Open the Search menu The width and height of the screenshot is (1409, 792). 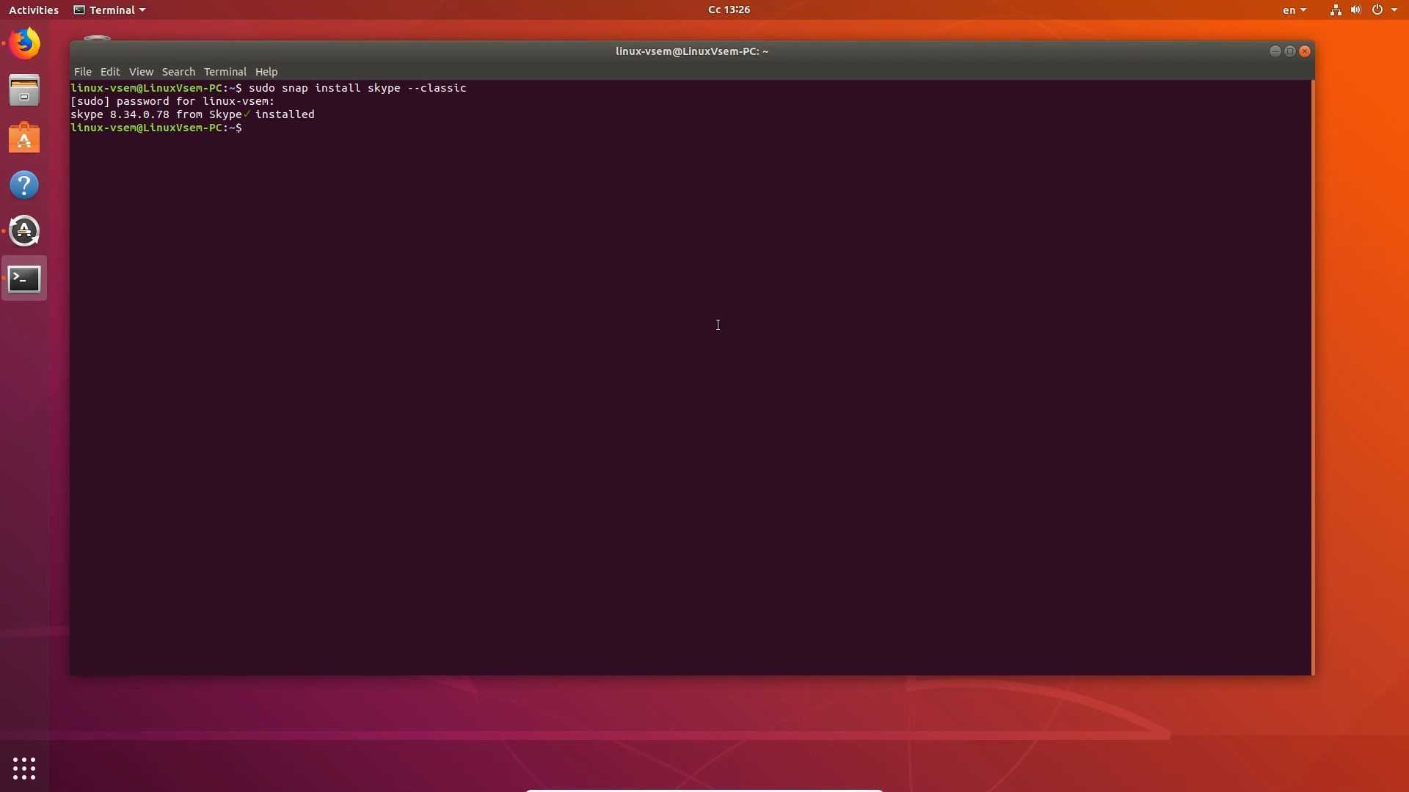(x=178, y=72)
